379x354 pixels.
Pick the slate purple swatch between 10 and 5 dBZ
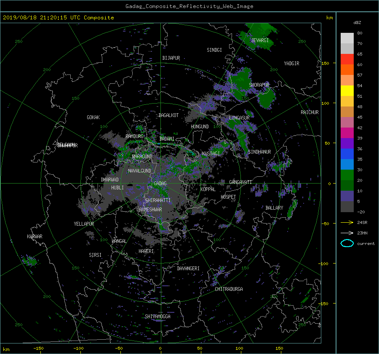click(347, 196)
